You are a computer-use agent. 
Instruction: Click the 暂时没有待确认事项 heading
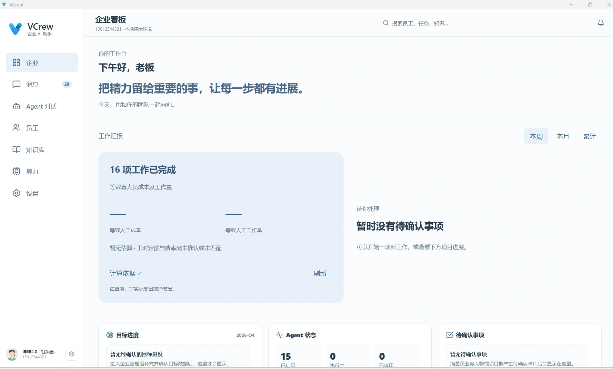pyautogui.click(x=400, y=226)
